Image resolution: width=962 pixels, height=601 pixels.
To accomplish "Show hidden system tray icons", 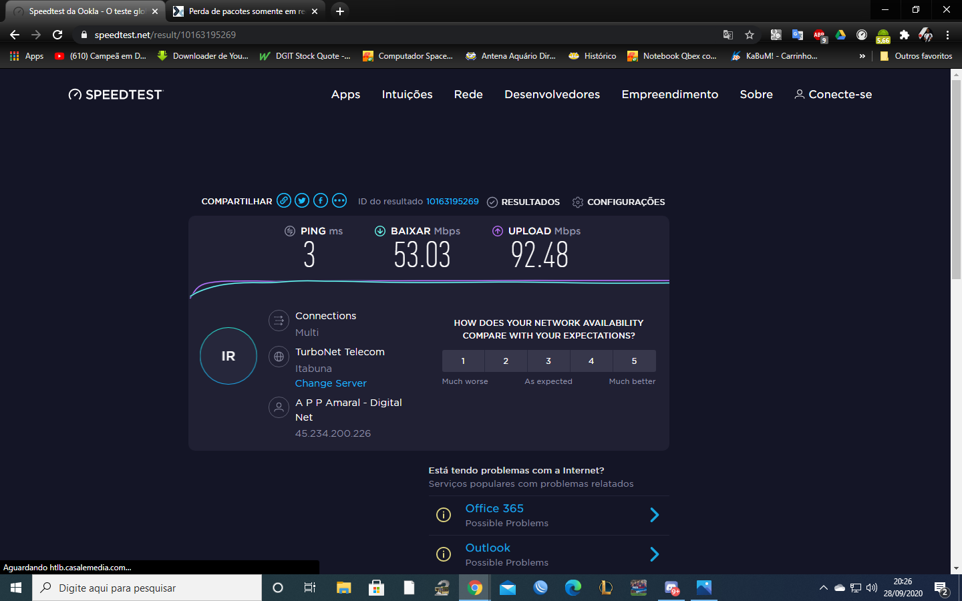I will coord(823,588).
